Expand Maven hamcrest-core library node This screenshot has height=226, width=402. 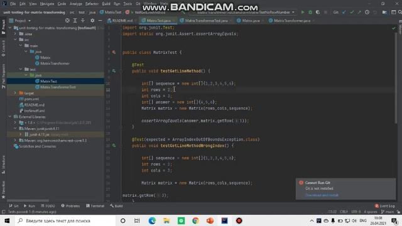click(x=15, y=141)
